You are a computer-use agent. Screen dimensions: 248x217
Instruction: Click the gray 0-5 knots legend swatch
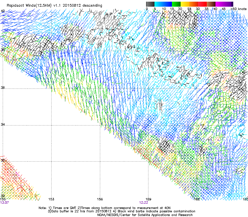click(x=150, y=4)
